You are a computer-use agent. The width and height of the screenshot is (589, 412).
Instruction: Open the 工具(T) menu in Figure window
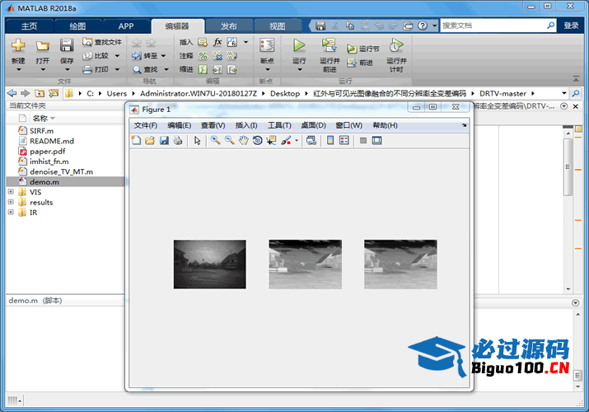coord(279,125)
